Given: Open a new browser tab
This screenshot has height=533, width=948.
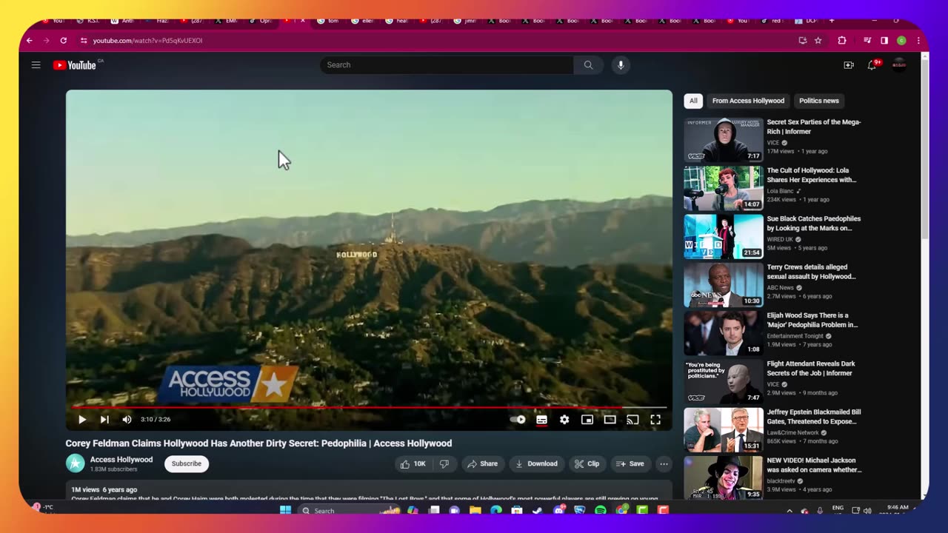Looking at the screenshot, I should (832, 21).
